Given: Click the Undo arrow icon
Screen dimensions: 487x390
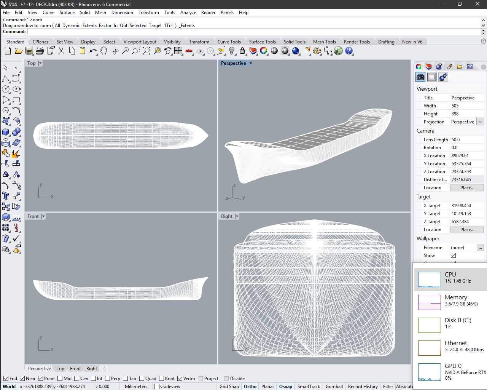Looking at the screenshot, I should 93,51.
